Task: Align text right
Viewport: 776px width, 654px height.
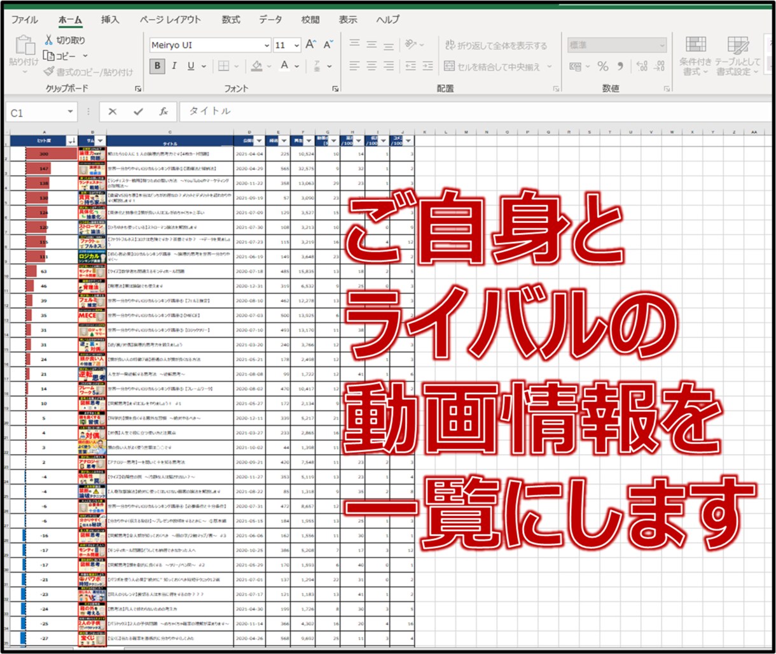Action: pos(389,66)
